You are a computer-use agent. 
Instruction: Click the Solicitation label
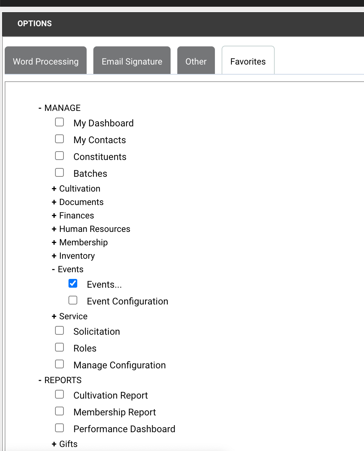tap(97, 332)
